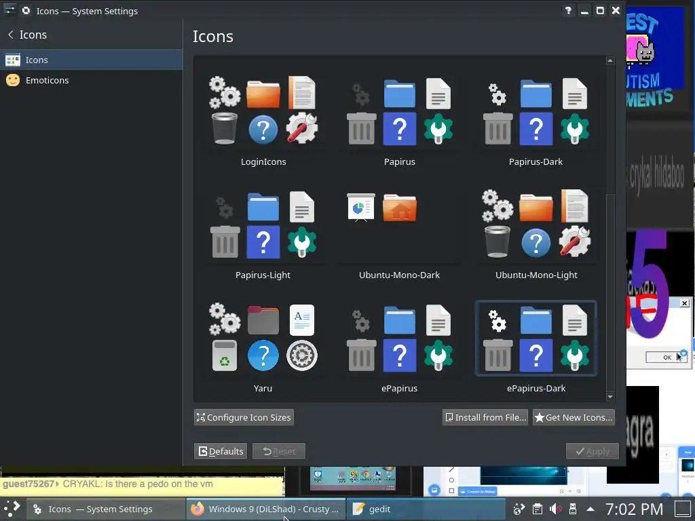Image resolution: width=695 pixels, height=521 pixels.
Task: Click the scroll up arrow of theme list
Action: coord(610,60)
